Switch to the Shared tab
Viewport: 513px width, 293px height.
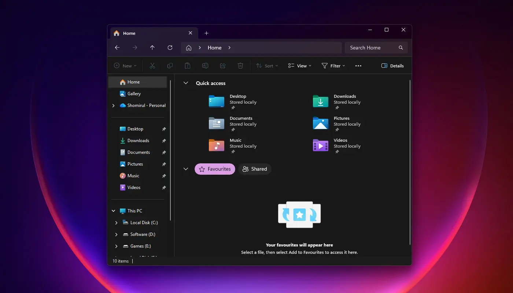coord(255,169)
